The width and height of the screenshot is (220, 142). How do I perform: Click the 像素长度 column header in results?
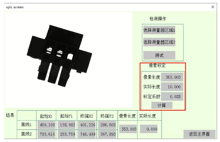coord(128,116)
